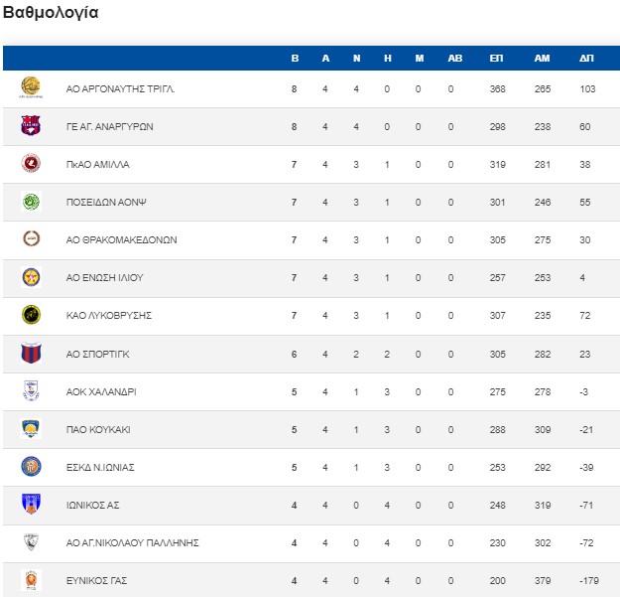620x597 pixels.
Task: Click the ΕΠ column header
Action: [x=497, y=59]
